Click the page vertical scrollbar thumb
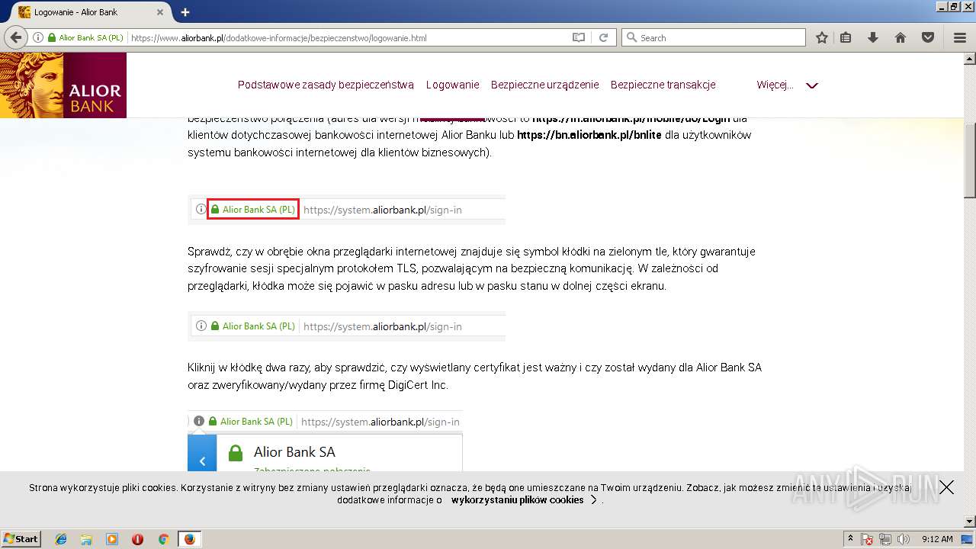This screenshot has width=976, height=549. tap(970, 161)
